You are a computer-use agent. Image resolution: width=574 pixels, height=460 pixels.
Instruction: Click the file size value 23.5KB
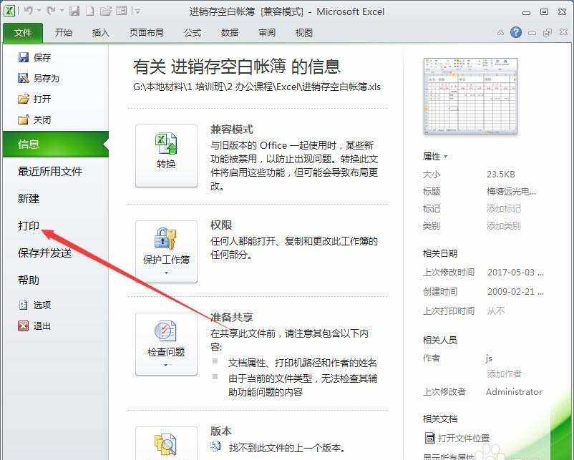tap(501, 174)
